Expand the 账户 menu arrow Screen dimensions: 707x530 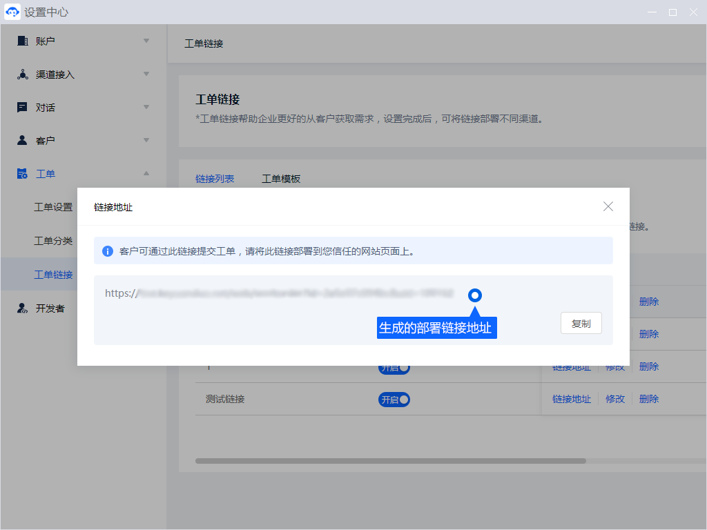click(146, 41)
